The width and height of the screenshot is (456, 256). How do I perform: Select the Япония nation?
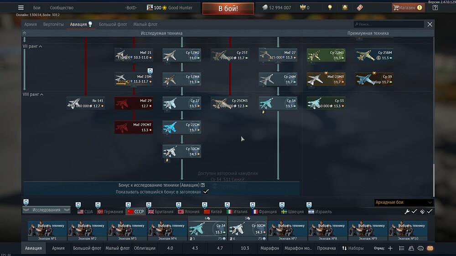[188, 212]
